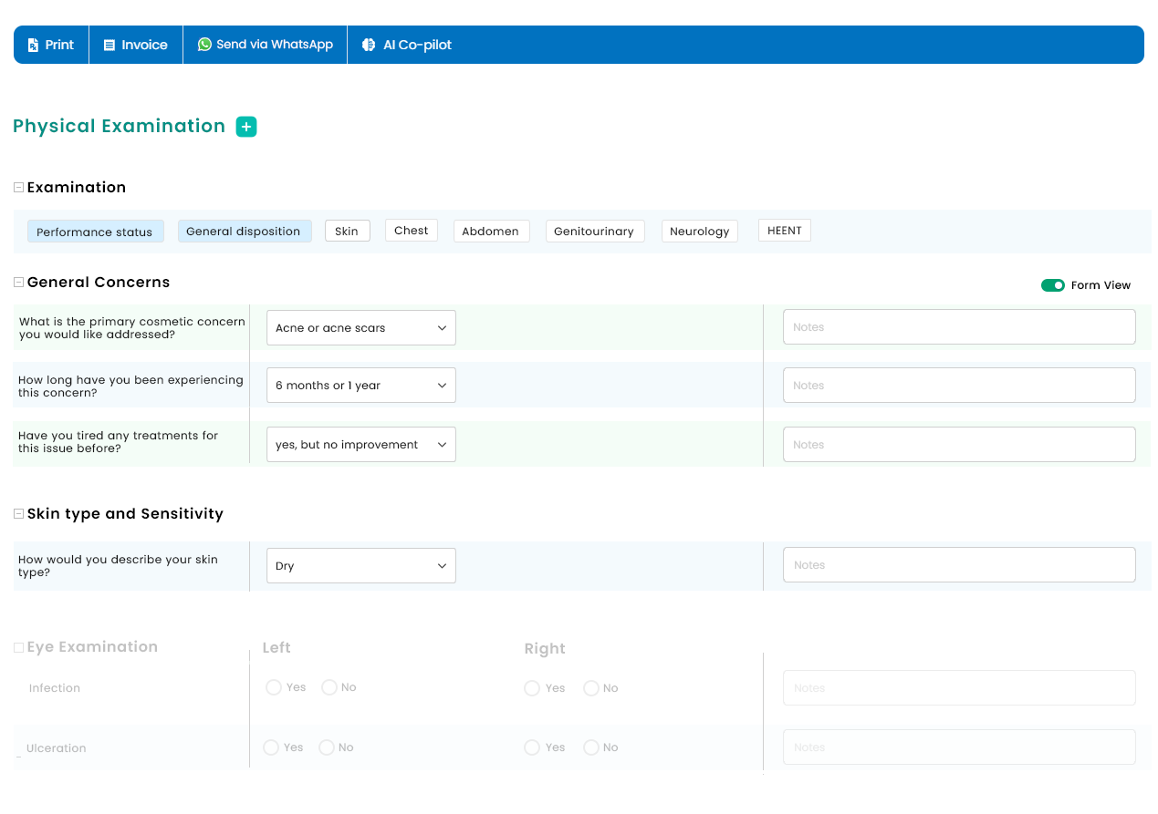Click the Print icon in toolbar
1158x814 pixels.
[34, 45]
